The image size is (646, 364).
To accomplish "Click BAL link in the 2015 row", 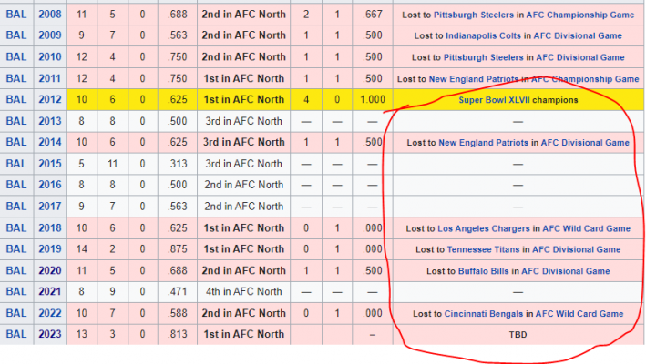I will pos(16,164).
